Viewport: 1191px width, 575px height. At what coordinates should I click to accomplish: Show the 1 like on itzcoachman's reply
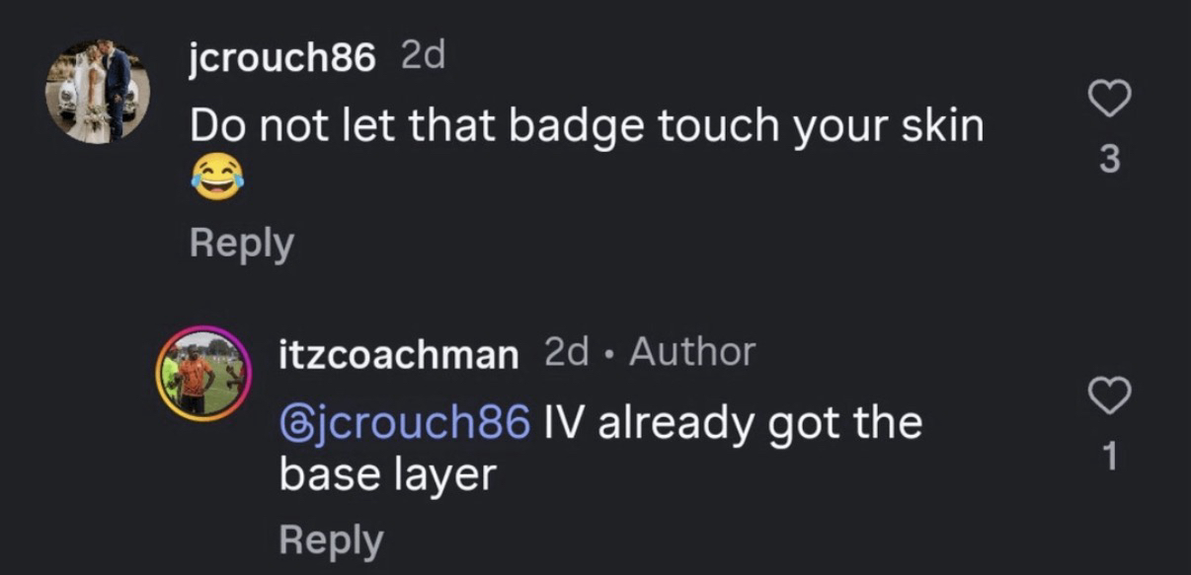point(1109,457)
